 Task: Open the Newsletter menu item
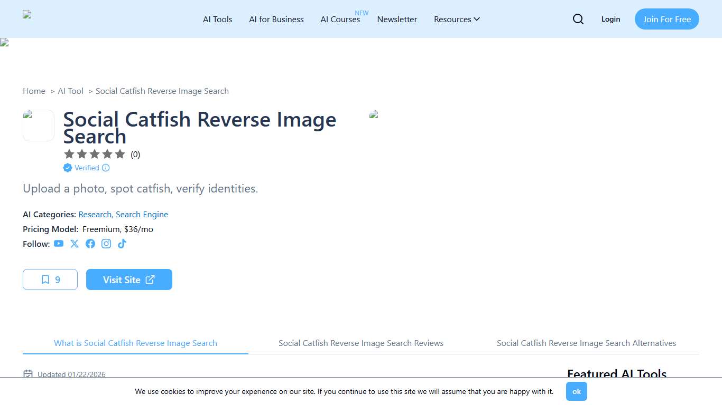(397, 19)
